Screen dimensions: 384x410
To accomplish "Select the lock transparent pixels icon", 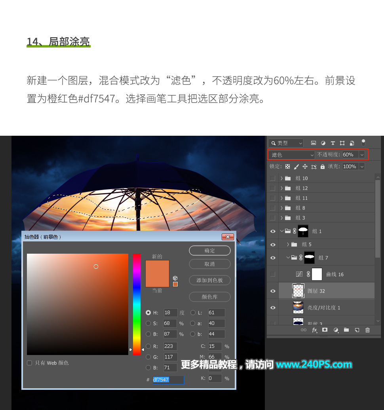I will (x=288, y=166).
